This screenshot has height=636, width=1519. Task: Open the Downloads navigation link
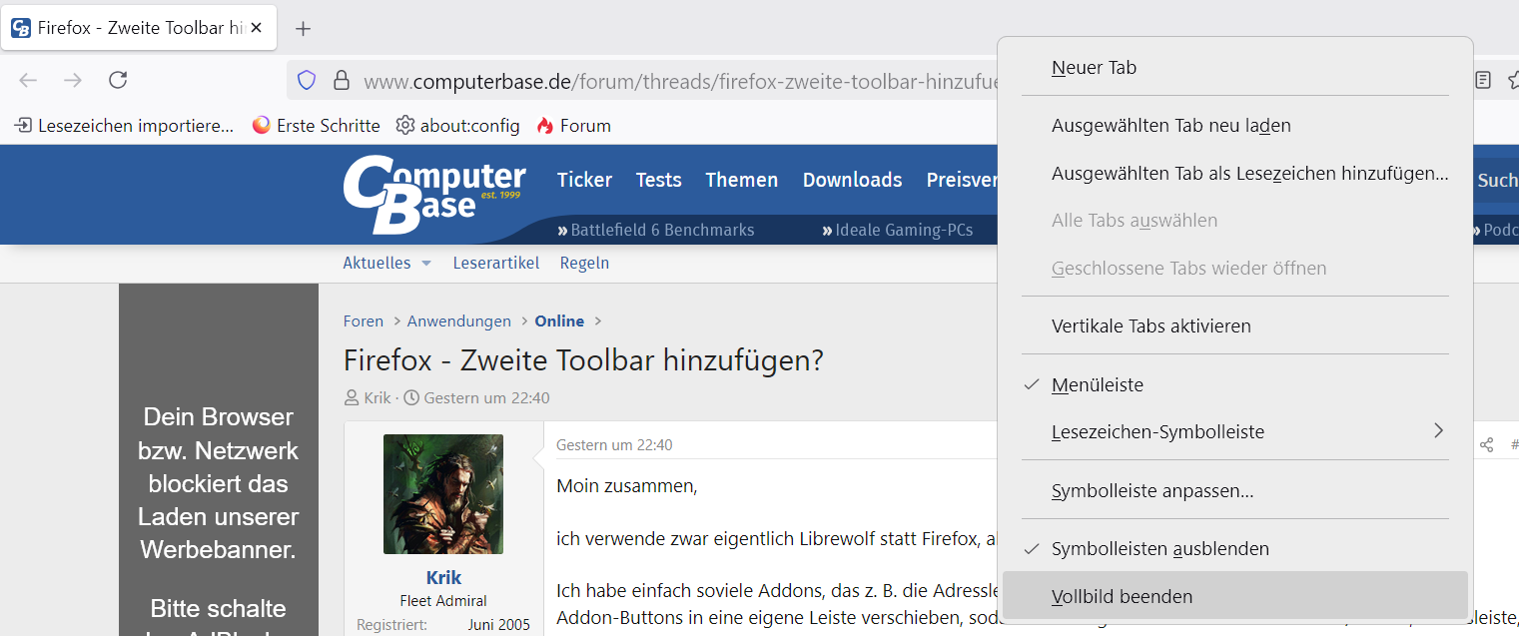pyautogui.click(x=852, y=180)
